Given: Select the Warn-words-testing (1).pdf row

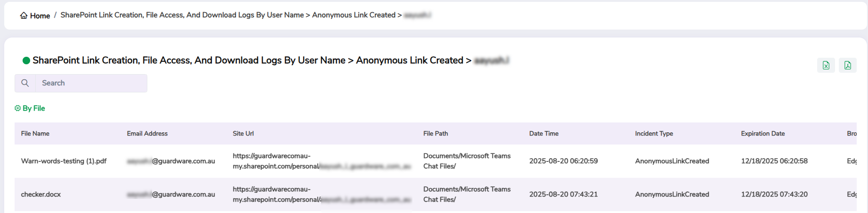Looking at the screenshot, I should pyautogui.click(x=64, y=161).
